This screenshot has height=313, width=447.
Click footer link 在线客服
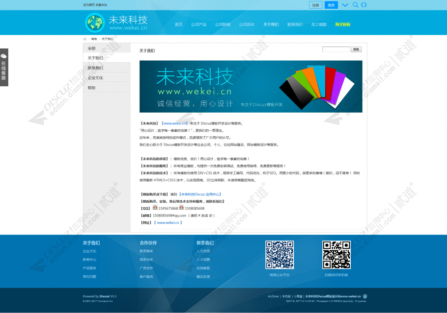[203, 268]
